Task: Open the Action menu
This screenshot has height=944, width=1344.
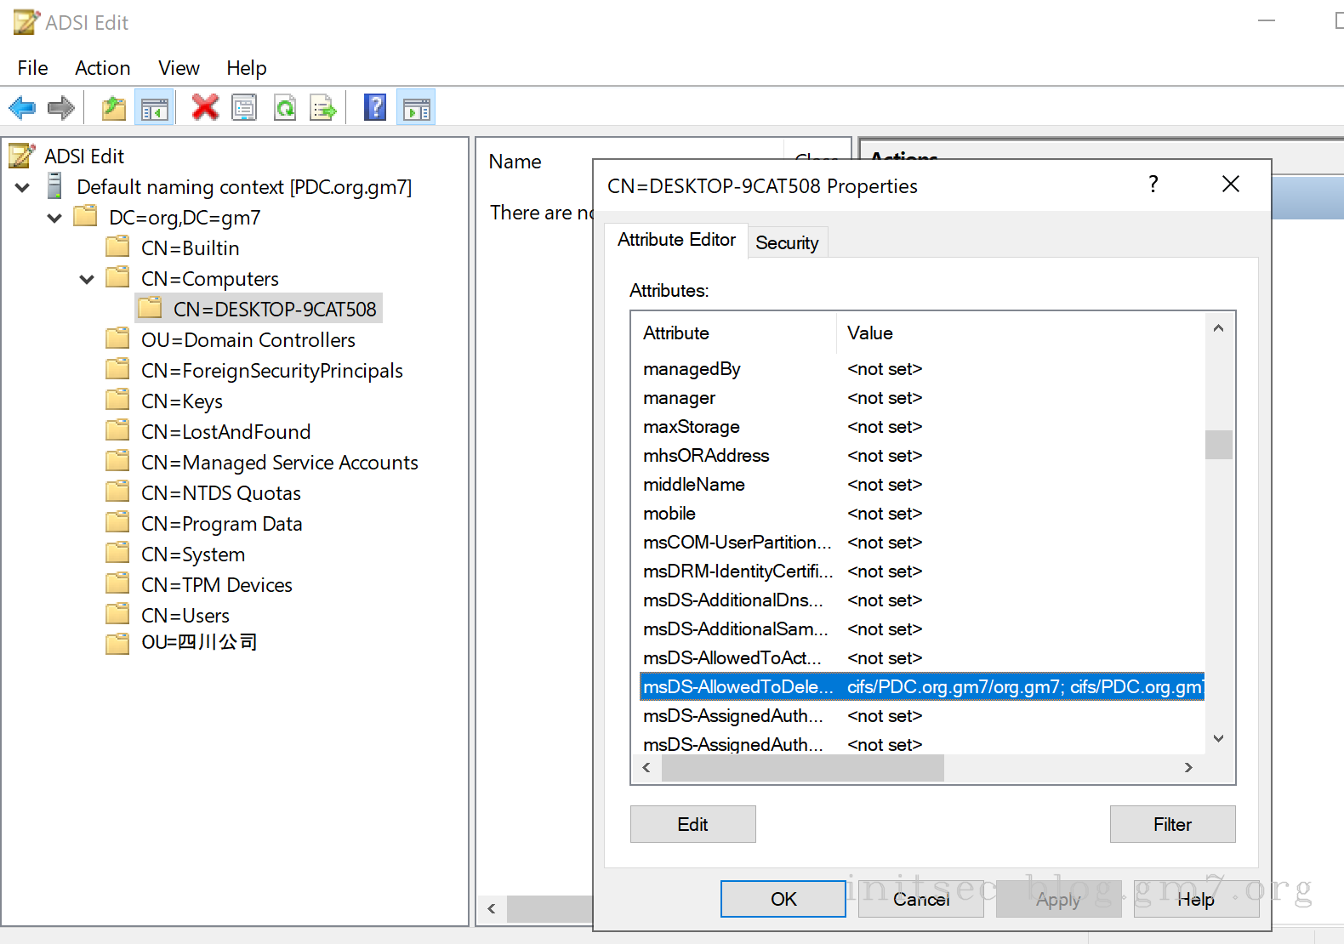Action: [x=102, y=68]
